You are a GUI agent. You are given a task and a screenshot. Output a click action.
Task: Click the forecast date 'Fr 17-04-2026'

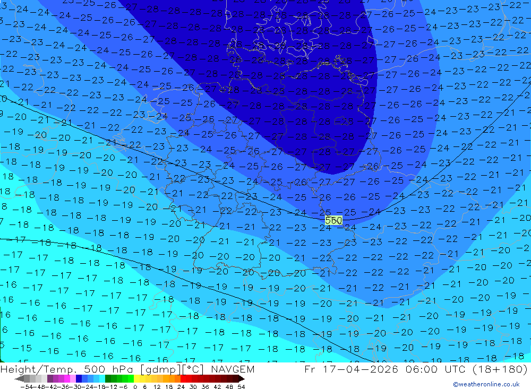[x=351, y=369]
